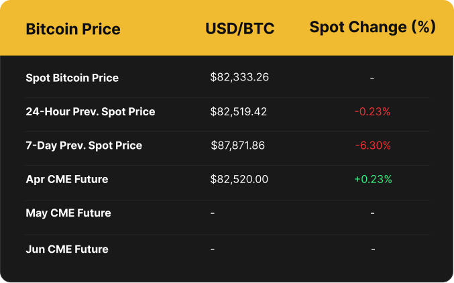Viewport: 454px width, 283px height.
Task: Click the 7-Day Prev. Spot Price label
Action: click(x=84, y=145)
